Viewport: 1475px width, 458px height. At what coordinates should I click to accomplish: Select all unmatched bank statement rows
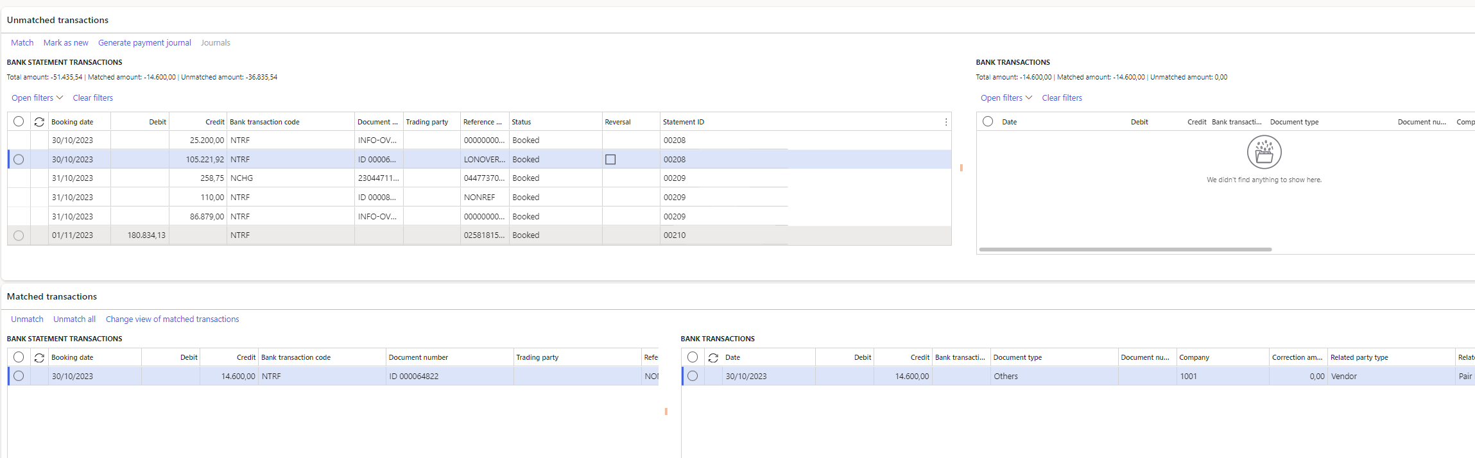click(x=19, y=121)
